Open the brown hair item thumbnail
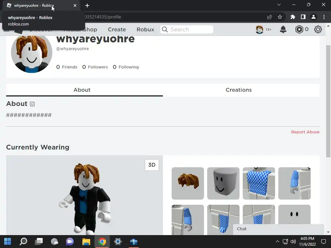331x248 pixels. click(x=188, y=183)
